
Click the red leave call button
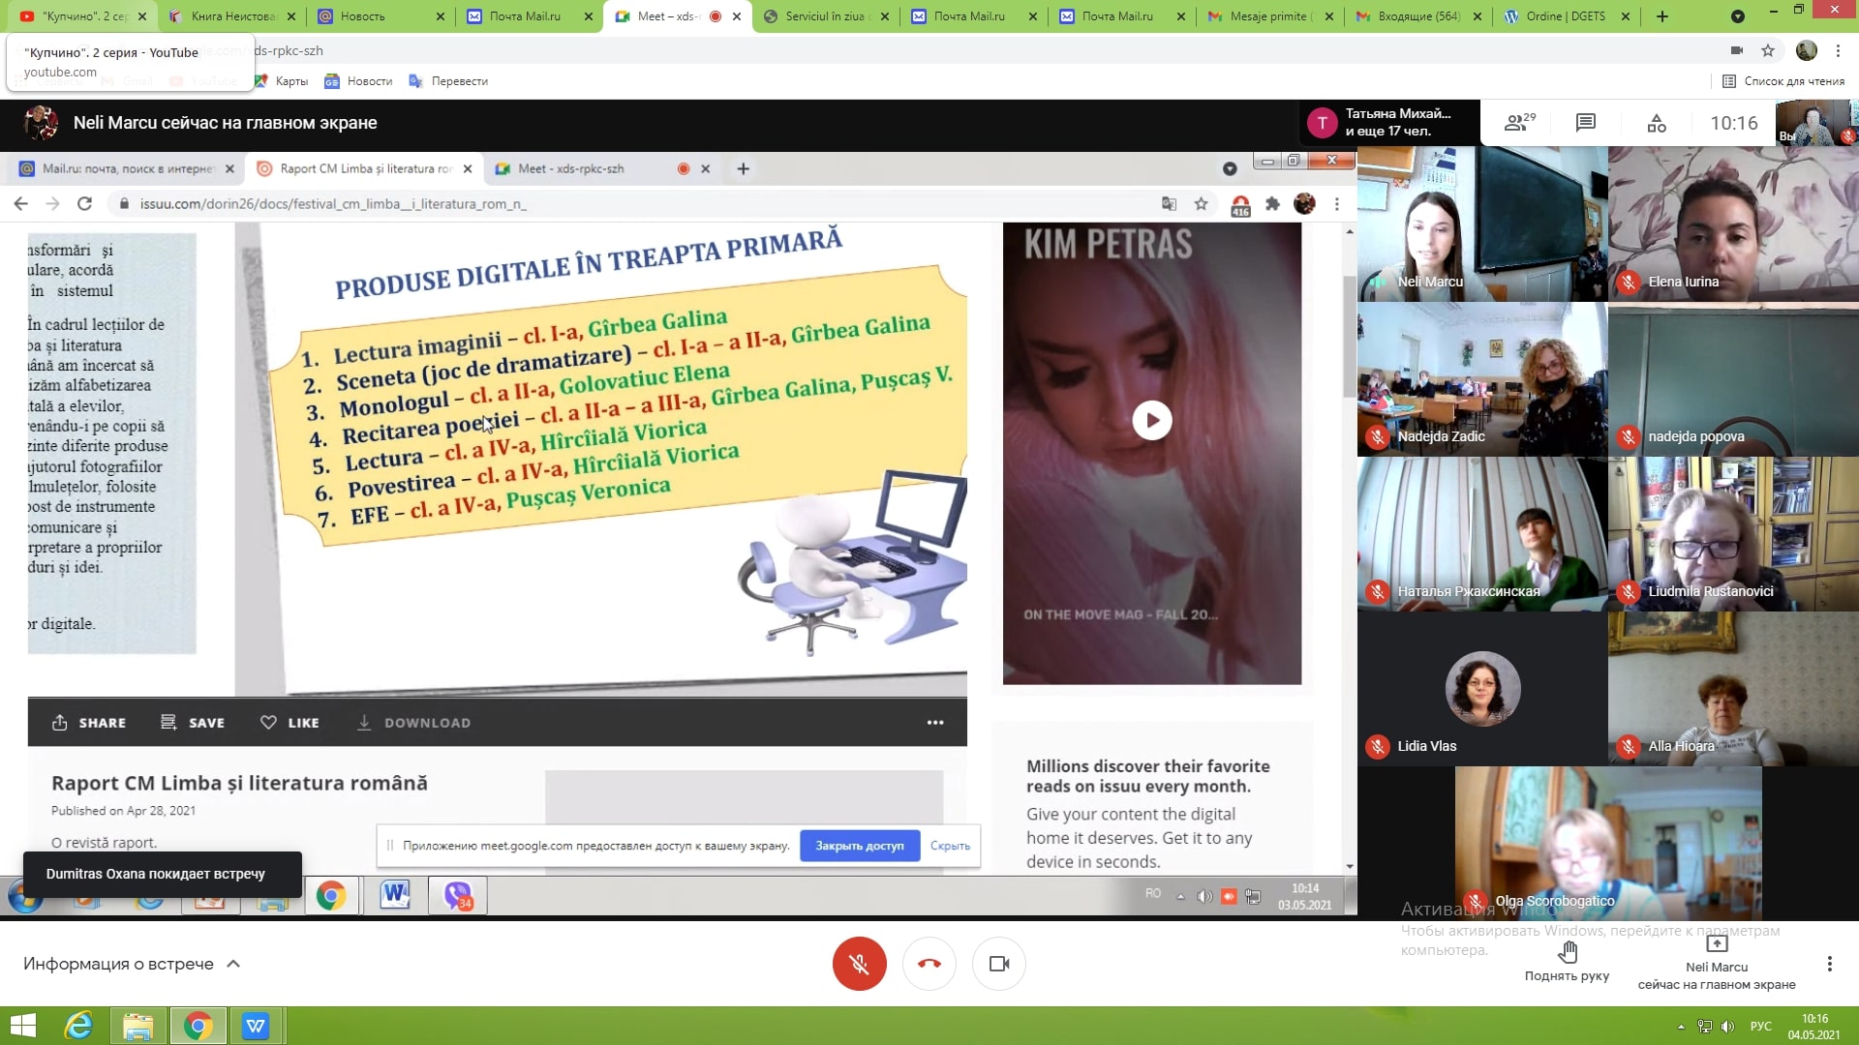(929, 964)
